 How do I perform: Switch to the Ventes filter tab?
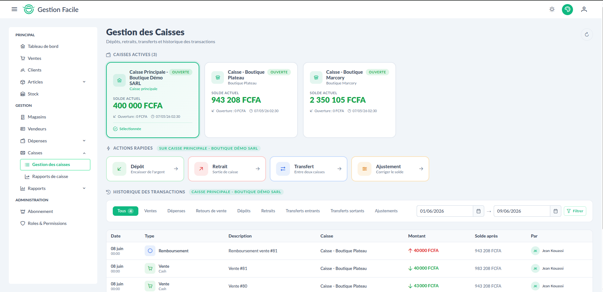pos(150,211)
